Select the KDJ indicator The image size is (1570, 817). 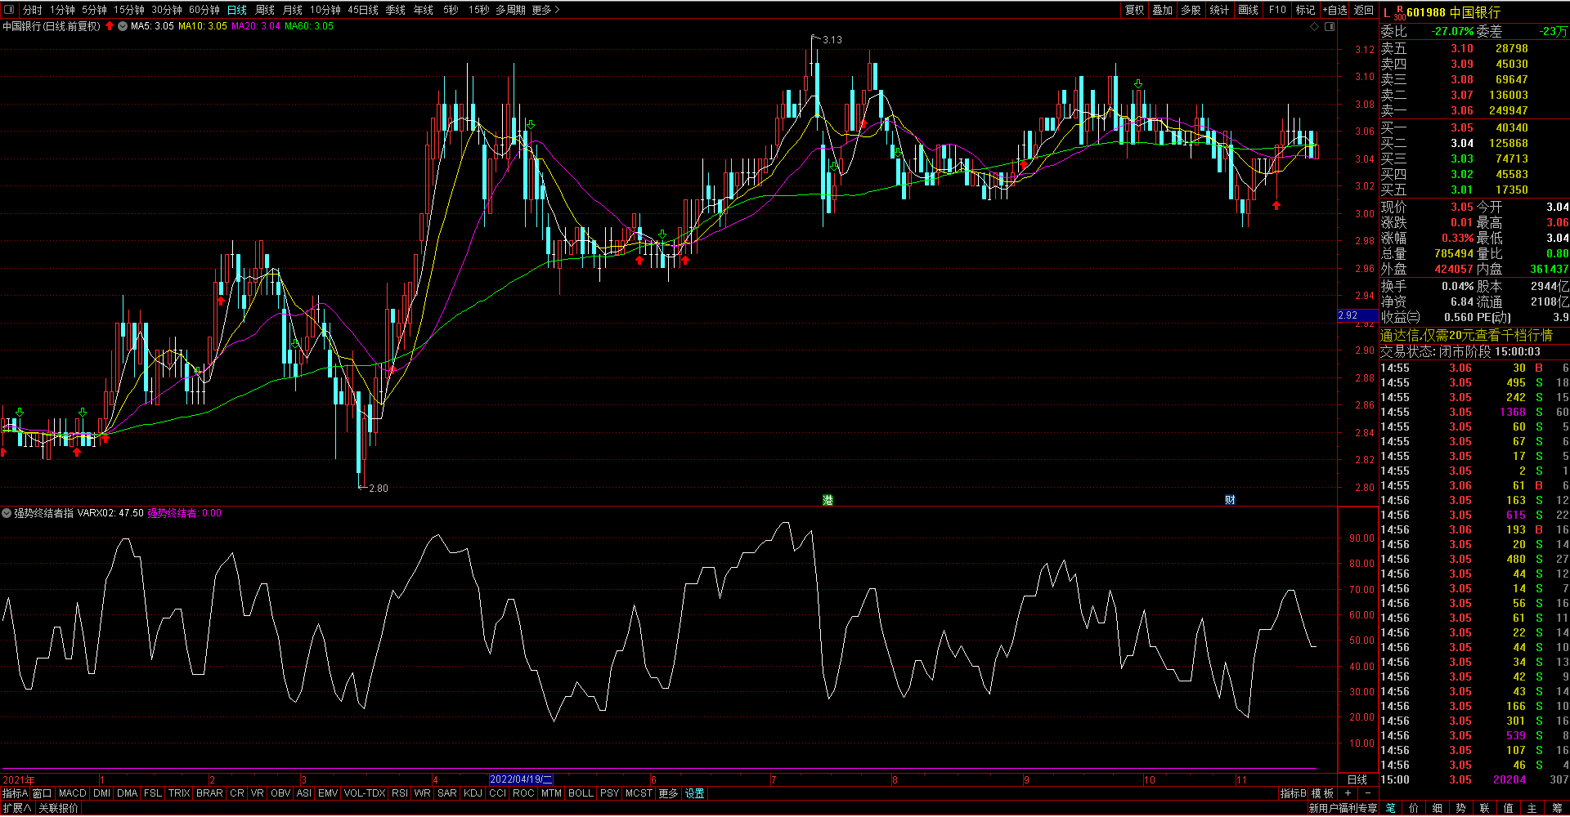[473, 793]
